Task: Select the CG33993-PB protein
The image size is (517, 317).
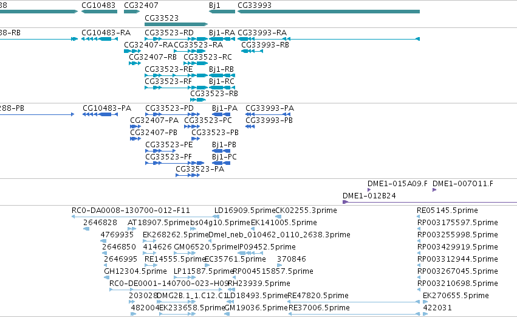Action: coord(250,127)
